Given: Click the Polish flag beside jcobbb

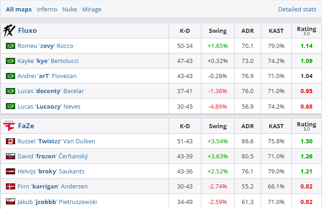Looking at the screenshot, I should (x=11, y=202).
